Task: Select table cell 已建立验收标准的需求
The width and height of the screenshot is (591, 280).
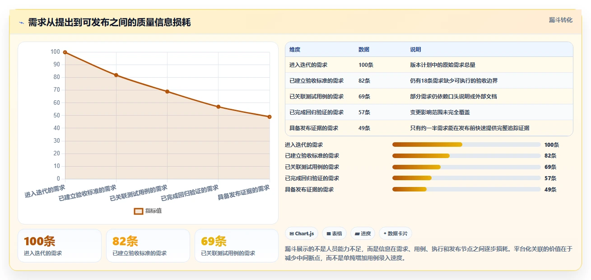Action: [316, 81]
